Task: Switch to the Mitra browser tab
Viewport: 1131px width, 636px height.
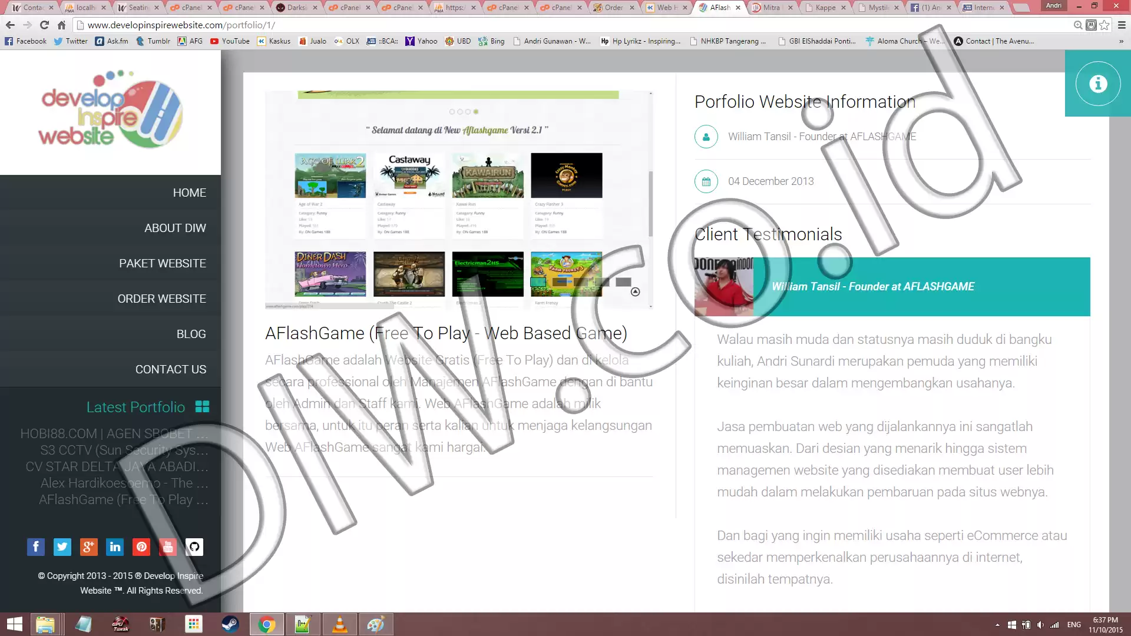Action: click(x=771, y=8)
